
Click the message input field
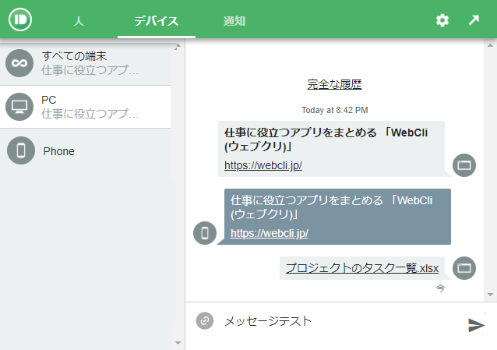[335, 320]
